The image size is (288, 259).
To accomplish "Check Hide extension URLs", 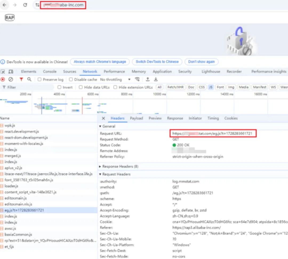I will pos(115,87).
